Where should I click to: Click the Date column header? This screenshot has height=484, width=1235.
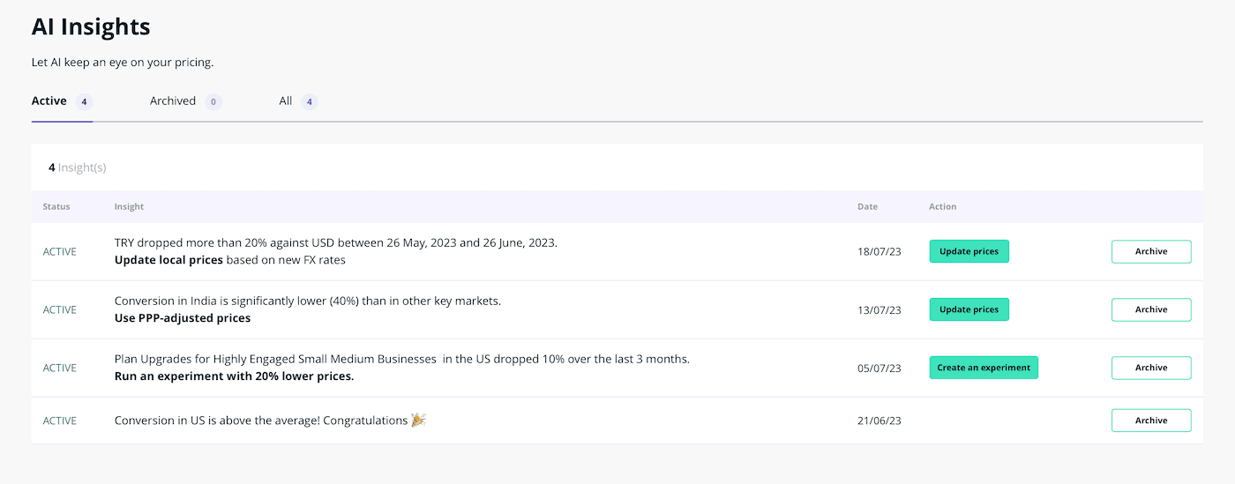click(867, 206)
